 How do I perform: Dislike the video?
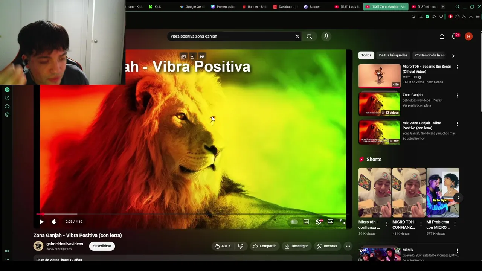click(x=240, y=246)
